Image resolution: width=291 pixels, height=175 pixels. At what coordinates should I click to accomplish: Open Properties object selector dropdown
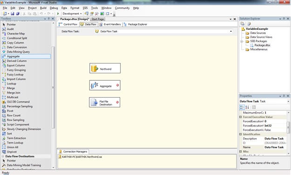pyautogui.click(x=288, y=101)
